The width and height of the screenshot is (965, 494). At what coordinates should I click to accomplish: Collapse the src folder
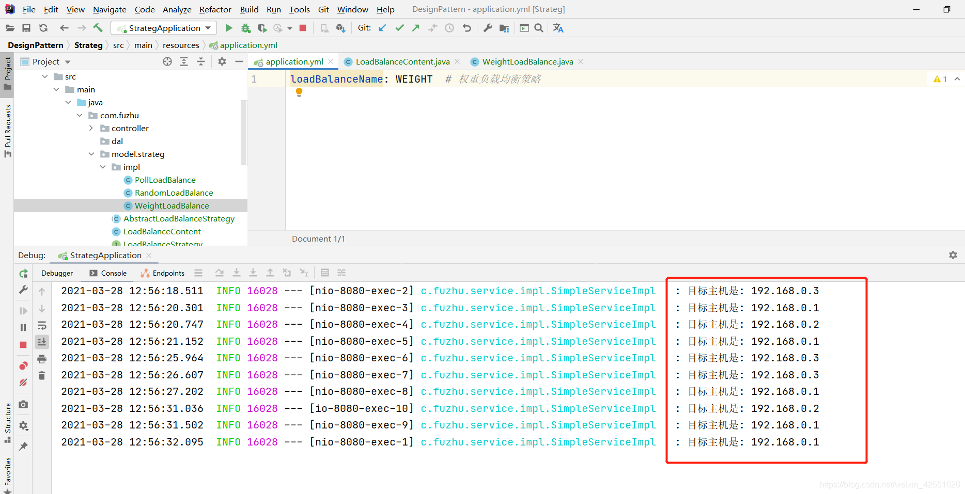coord(45,76)
